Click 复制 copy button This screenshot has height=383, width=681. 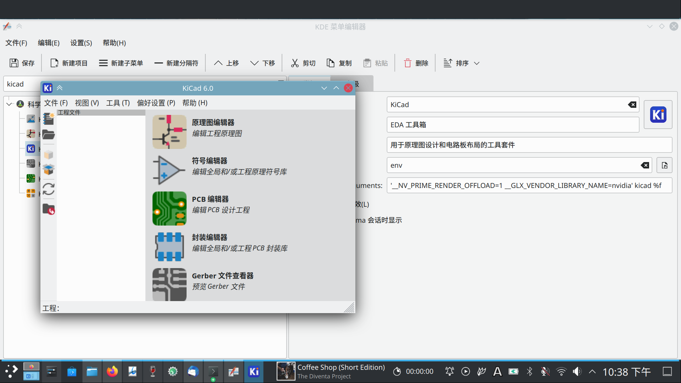tap(339, 63)
